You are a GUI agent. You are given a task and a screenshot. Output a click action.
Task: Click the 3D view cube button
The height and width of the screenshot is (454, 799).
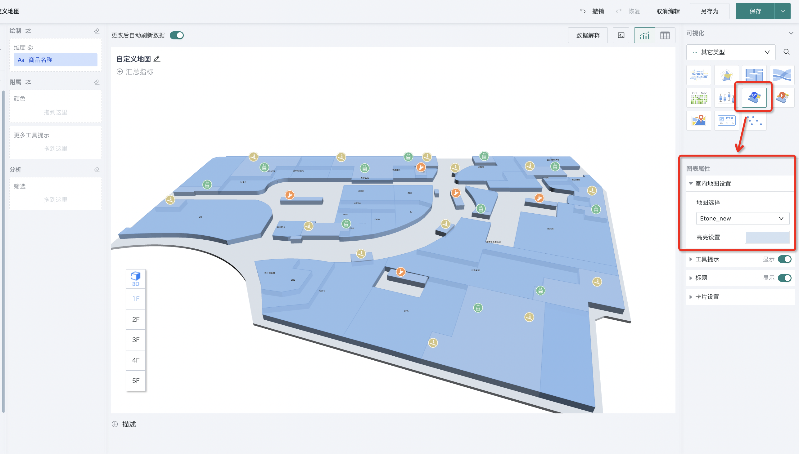pyautogui.click(x=136, y=279)
